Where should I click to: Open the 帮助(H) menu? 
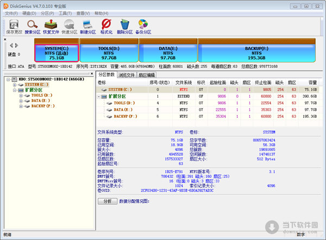pyautogui.click(x=101, y=13)
